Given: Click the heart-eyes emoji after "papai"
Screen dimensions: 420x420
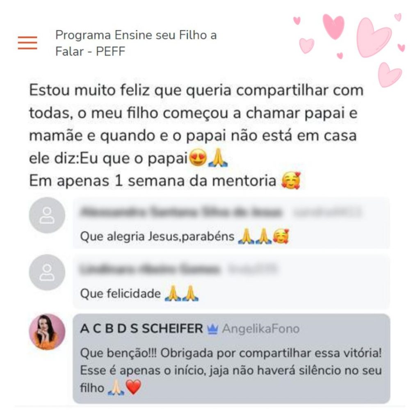Looking at the screenshot, I should tap(198, 157).
